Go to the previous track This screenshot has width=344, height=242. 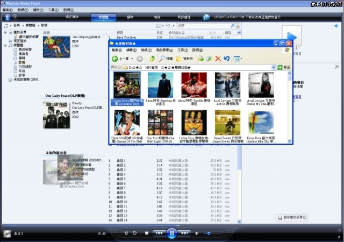pos(159,233)
